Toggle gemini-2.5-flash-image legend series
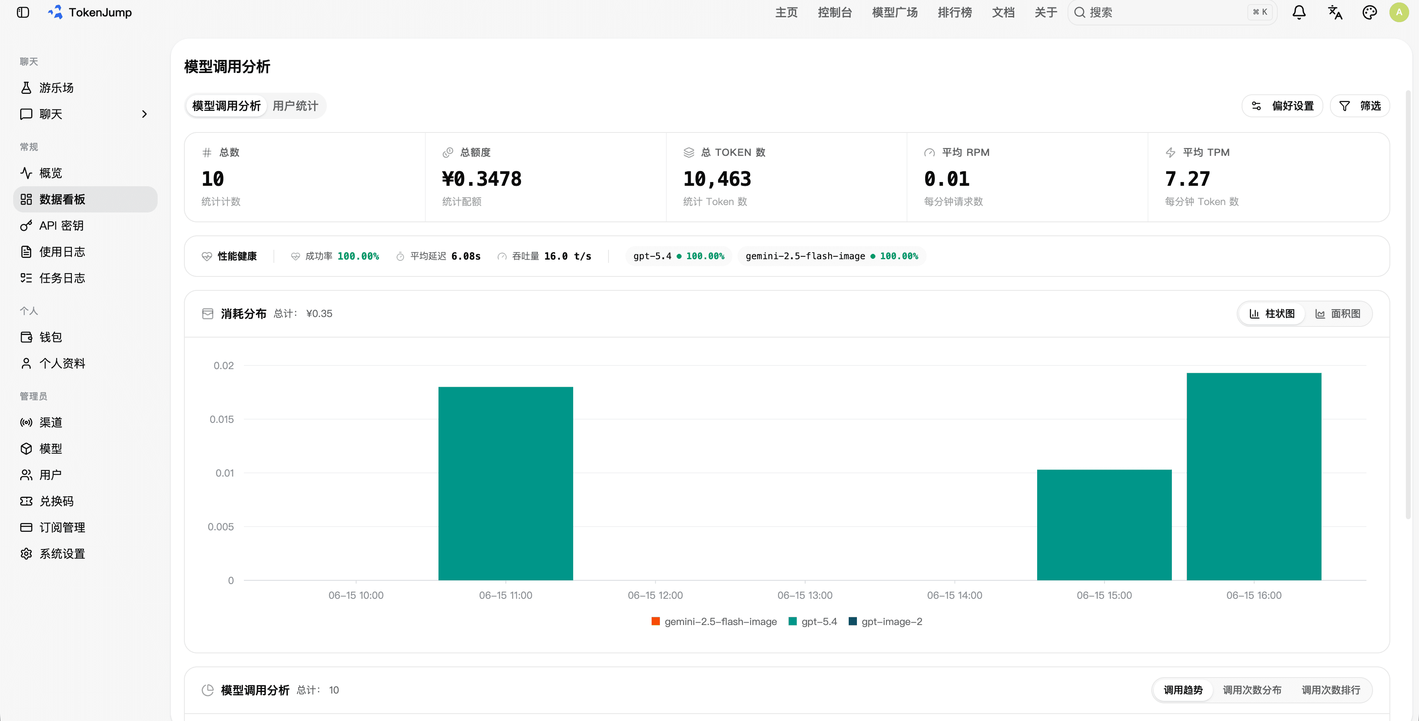The image size is (1419, 721). [714, 621]
